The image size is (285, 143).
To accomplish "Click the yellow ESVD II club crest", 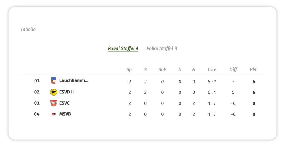I will pos(54,92).
